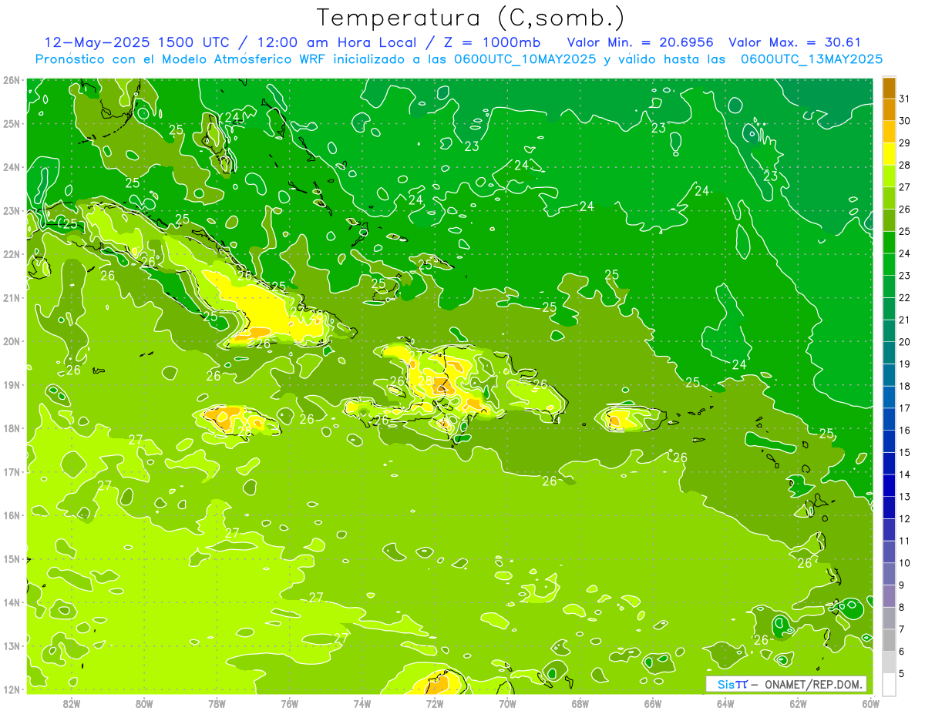Click the latitude axis label "15N"
The image size is (925, 714).
[12, 558]
